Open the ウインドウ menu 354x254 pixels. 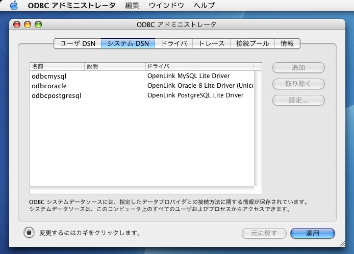coord(166,6)
